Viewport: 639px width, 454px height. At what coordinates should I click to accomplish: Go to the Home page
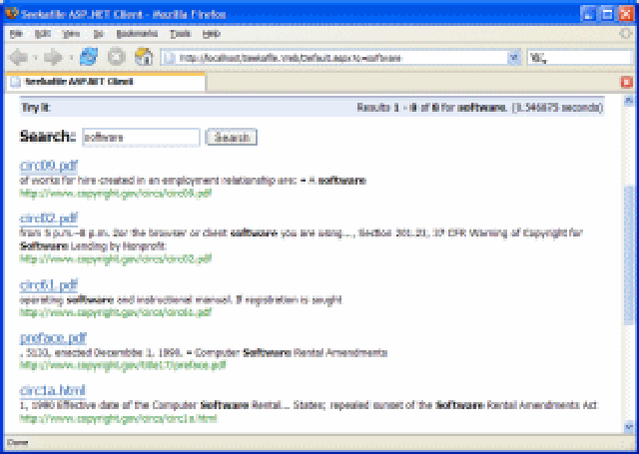coord(144,57)
